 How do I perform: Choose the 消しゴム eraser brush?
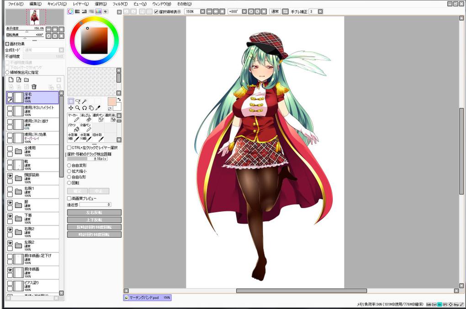point(85,118)
